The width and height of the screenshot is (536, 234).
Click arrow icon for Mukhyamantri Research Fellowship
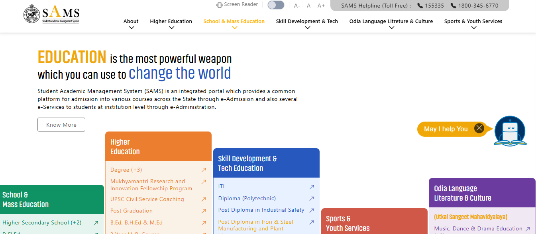pyautogui.click(x=204, y=182)
